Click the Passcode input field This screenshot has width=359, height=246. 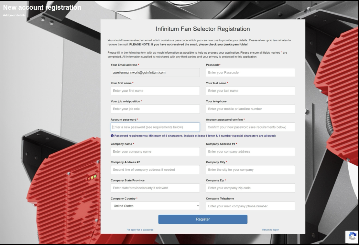click(x=250, y=72)
